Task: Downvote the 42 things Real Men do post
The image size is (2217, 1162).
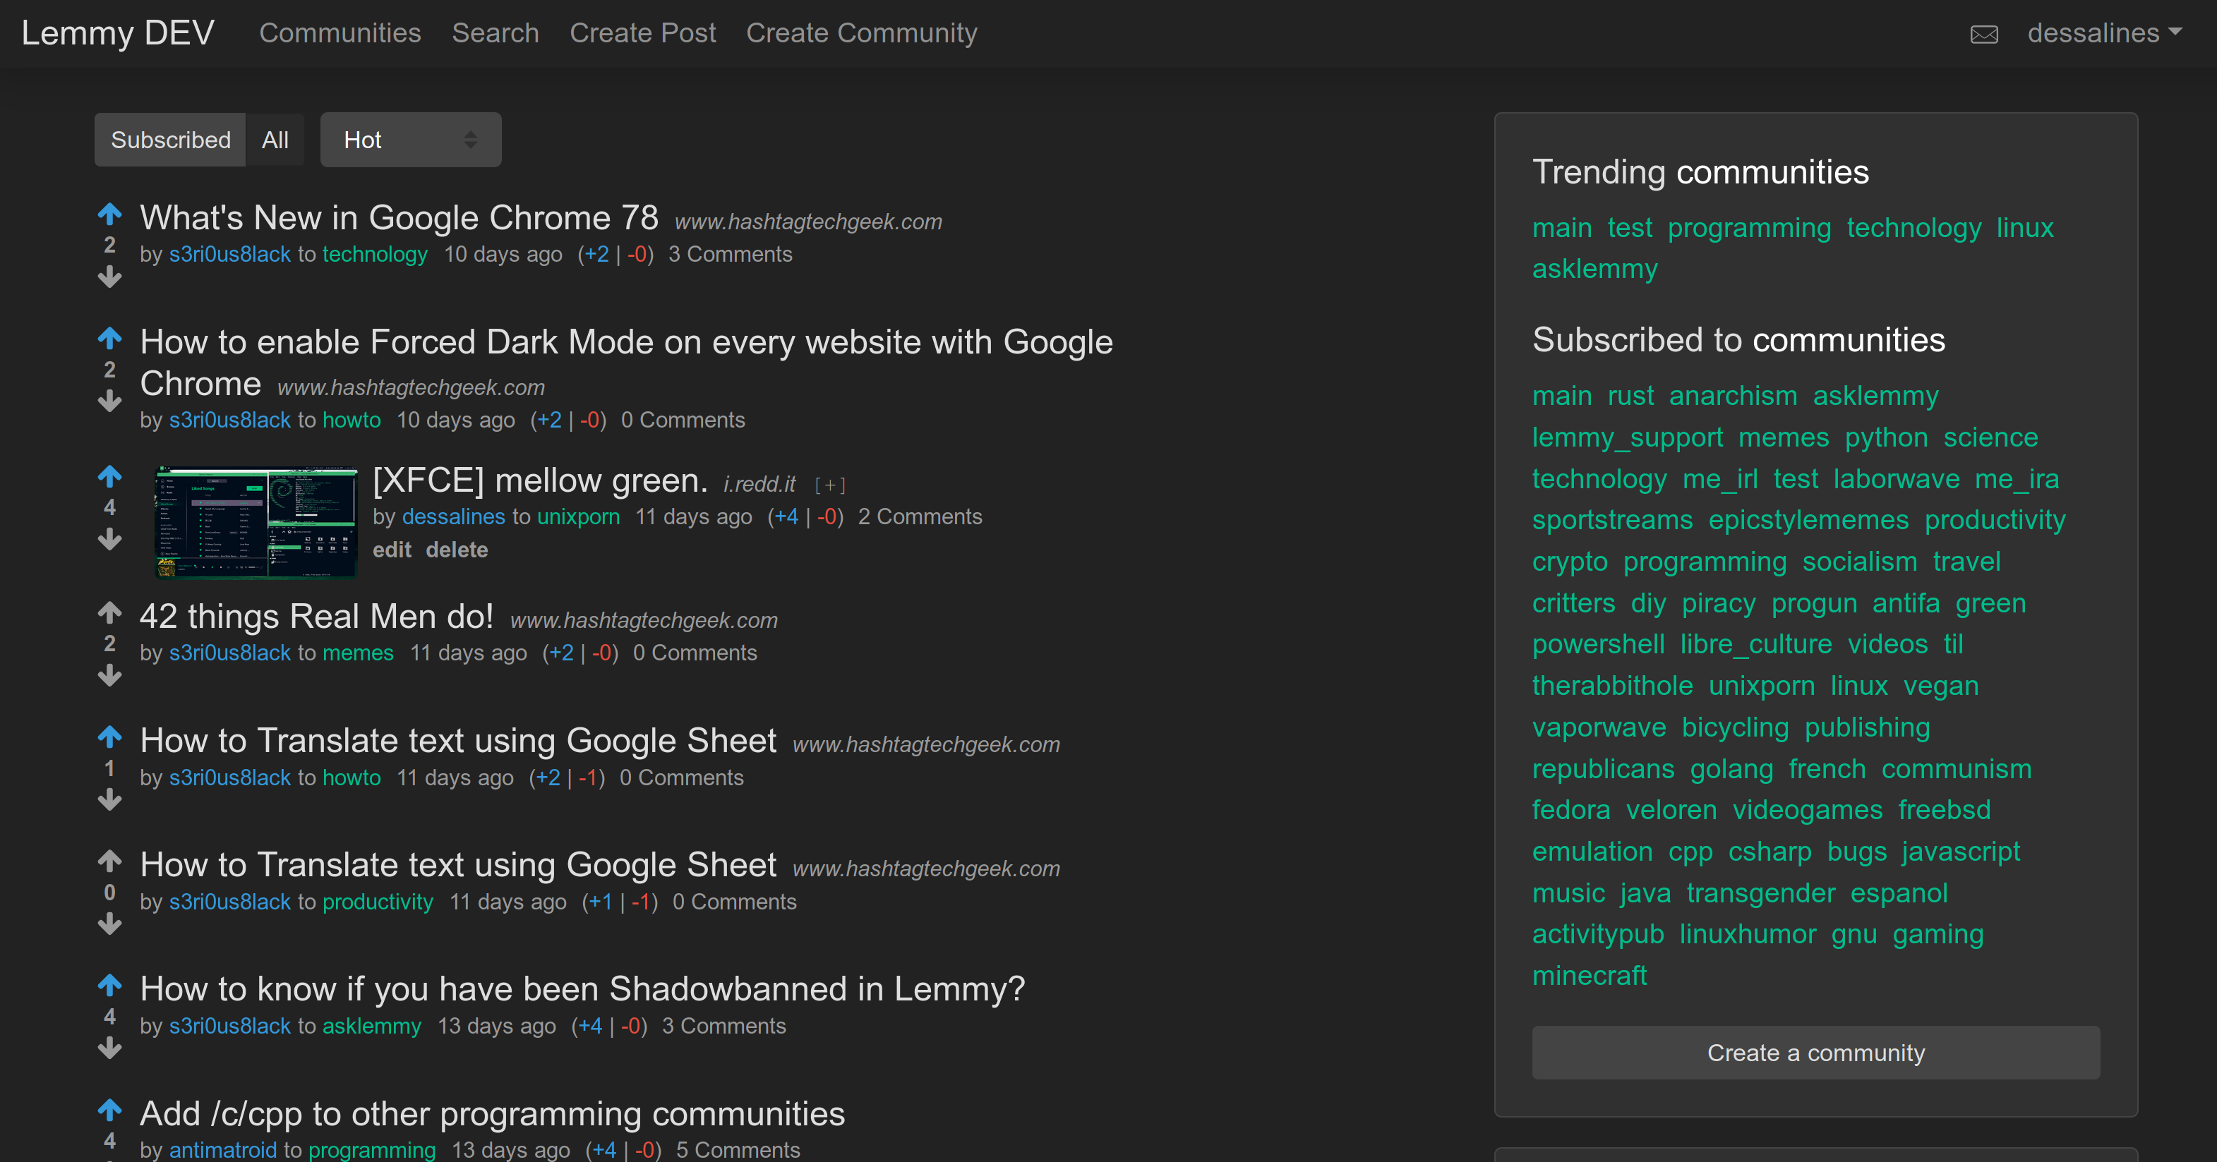Action: point(109,676)
